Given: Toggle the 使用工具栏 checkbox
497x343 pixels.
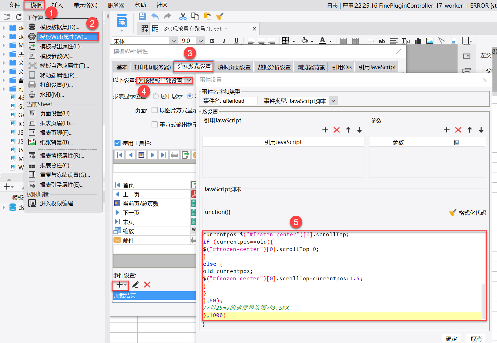Looking at the screenshot, I should click(x=117, y=143).
